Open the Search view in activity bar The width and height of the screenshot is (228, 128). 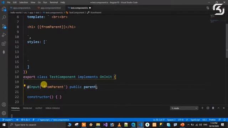pos(4,17)
